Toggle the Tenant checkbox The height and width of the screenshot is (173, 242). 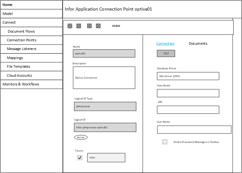[x=80, y=157]
